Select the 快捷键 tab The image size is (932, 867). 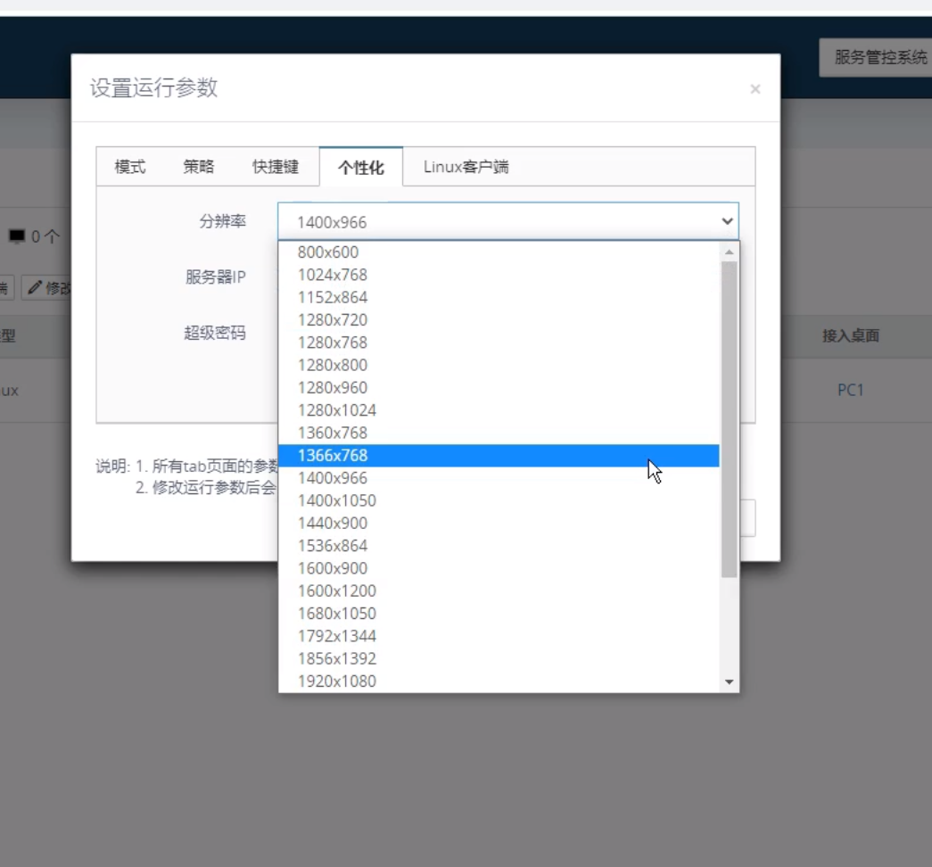pos(275,167)
